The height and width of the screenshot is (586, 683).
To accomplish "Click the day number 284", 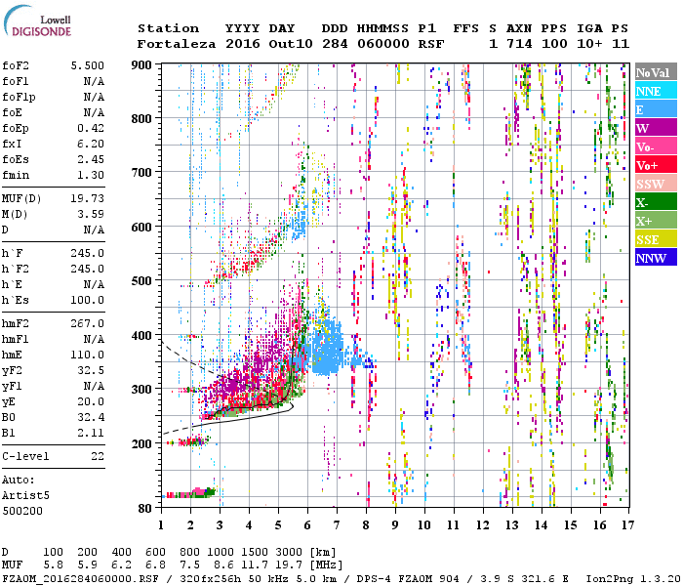I will click(x=335, y=44).
